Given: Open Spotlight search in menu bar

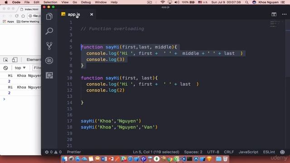Looking at the screenshot, I should (246, 2).
